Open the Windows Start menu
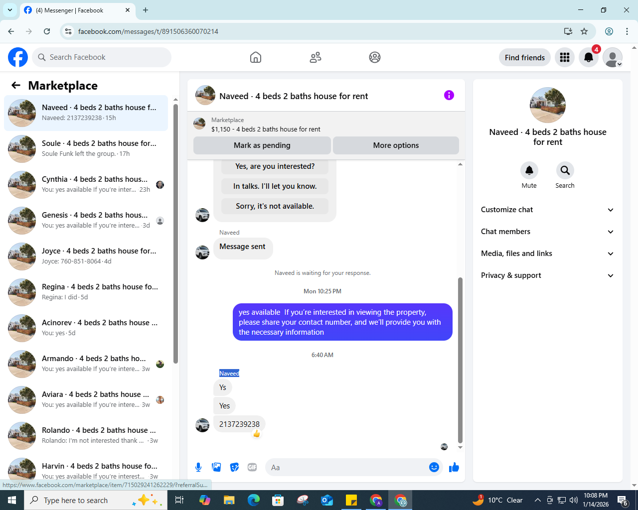The image size is (638, 510). point(12,500)
